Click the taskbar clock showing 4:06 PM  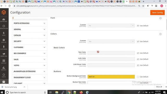coord(158,92)
